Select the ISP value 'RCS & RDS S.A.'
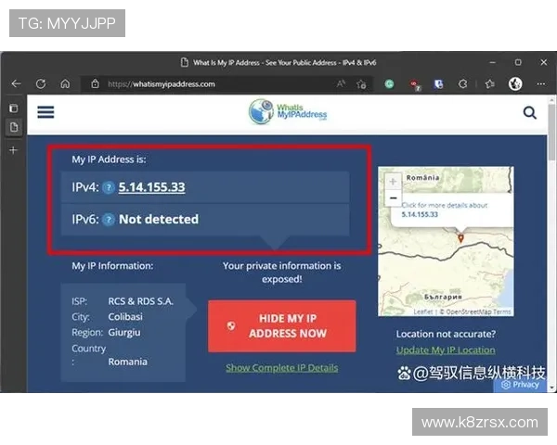The width and height of the screenshot is (557, 445). (x=141, y=301)
